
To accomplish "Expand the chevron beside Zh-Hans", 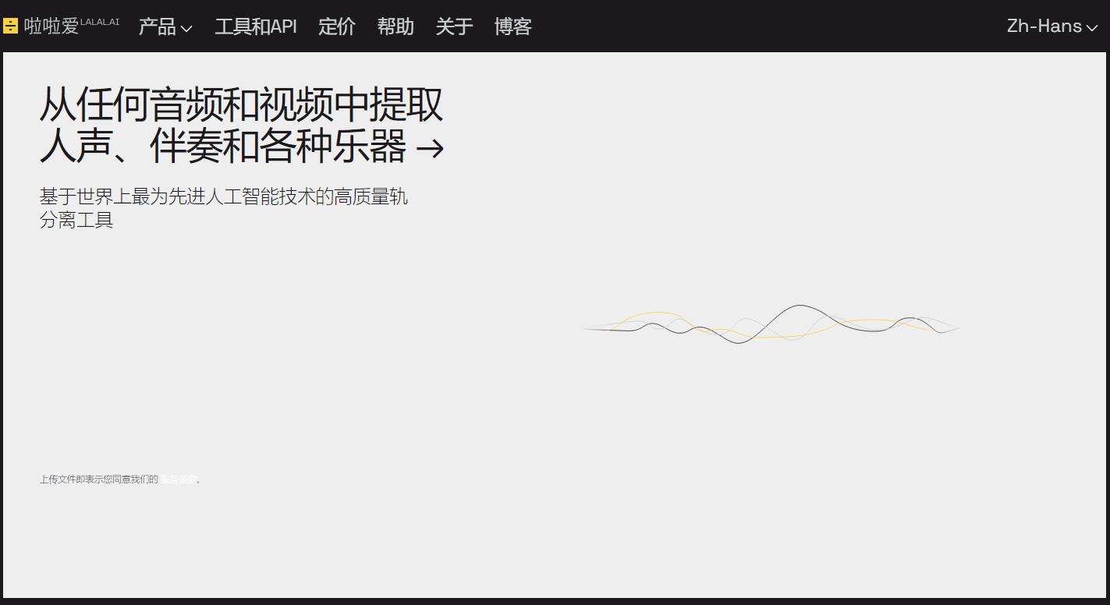I will (x=1094, y=29).
